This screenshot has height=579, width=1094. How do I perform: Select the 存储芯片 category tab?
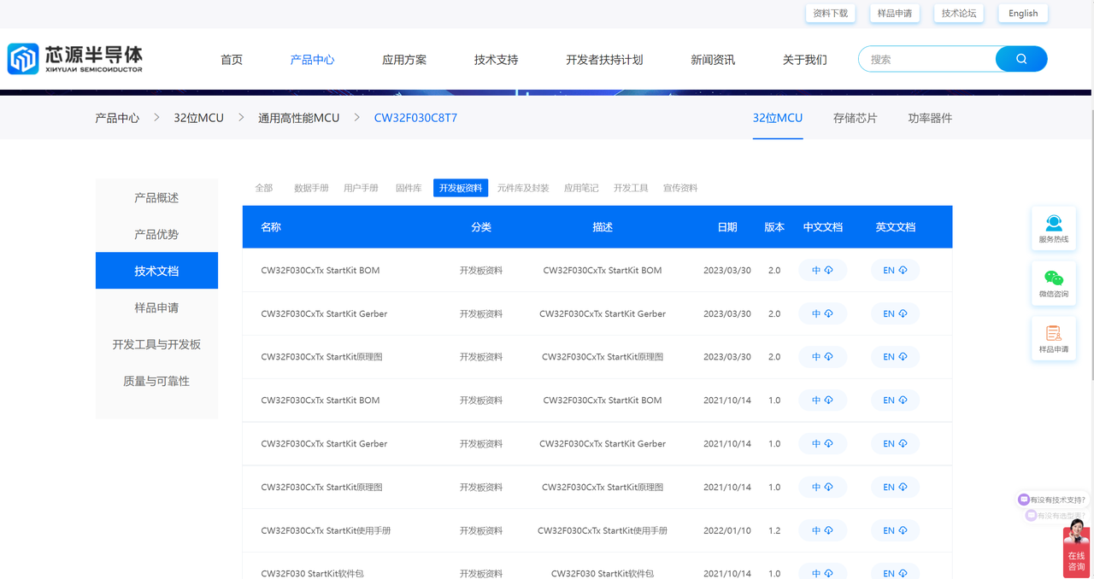click(856, 118)
